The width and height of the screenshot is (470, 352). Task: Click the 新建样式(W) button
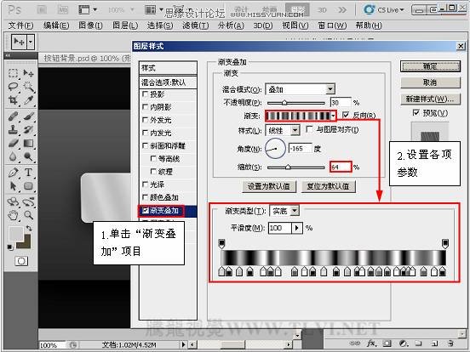click(430, 99)
